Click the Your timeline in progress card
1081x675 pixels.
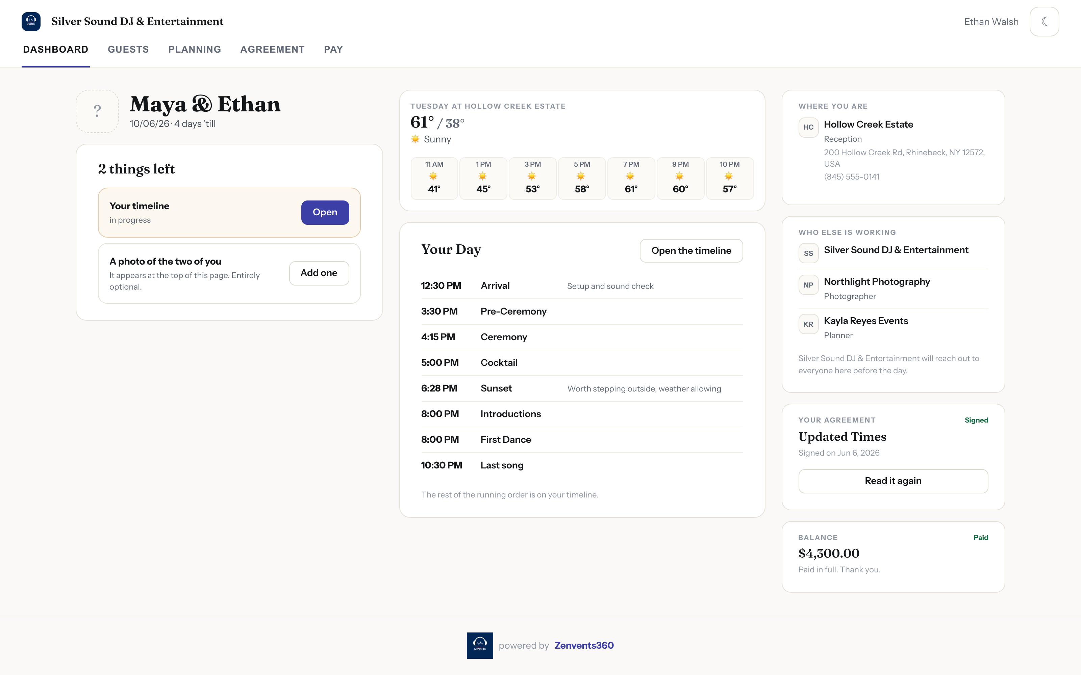(229, 213)
